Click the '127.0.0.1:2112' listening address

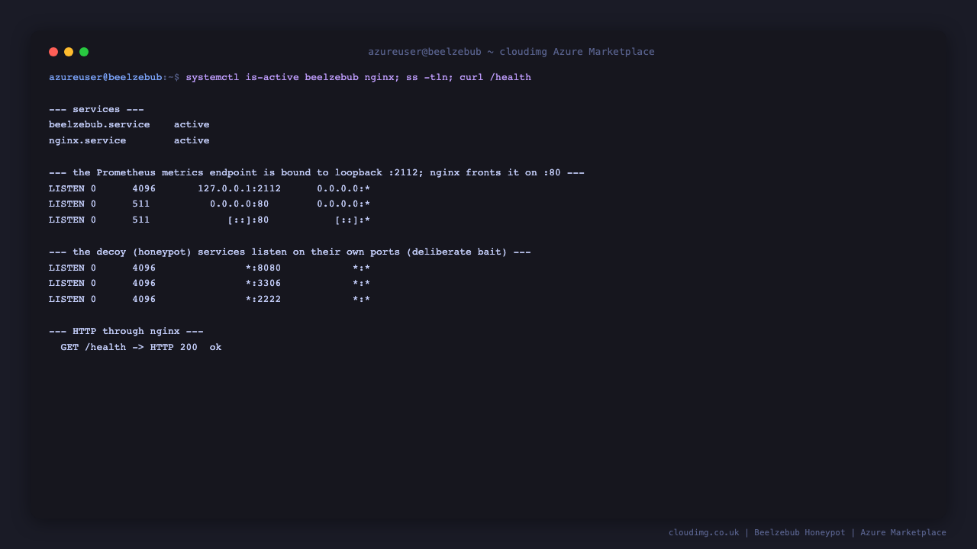(240, 188)
